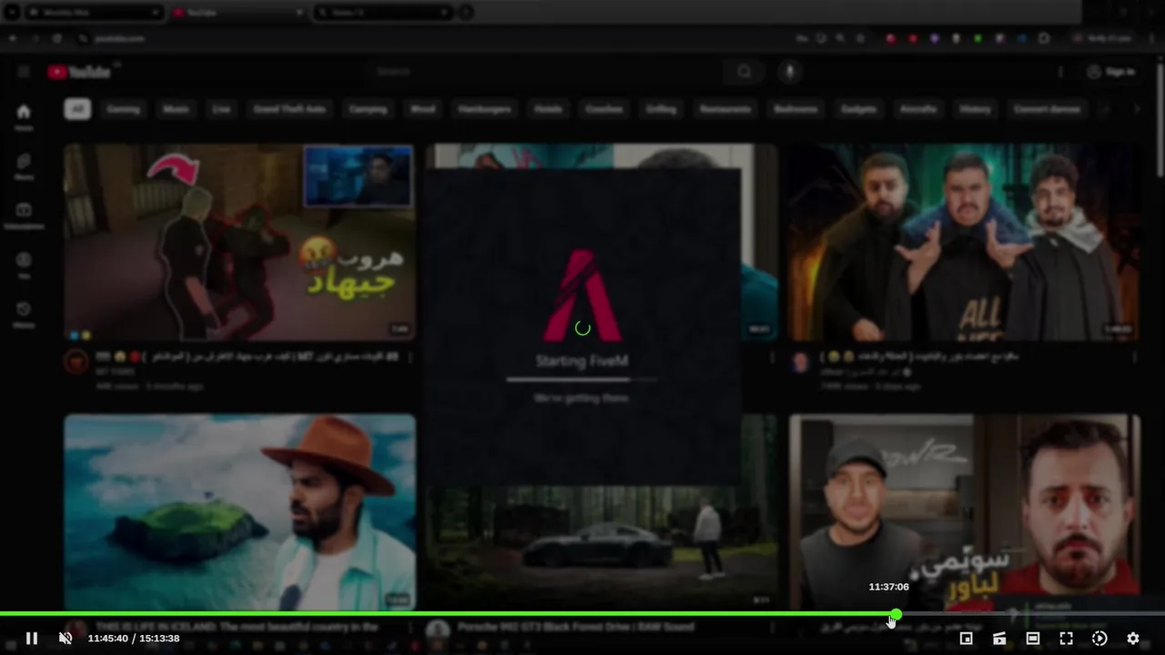Pause the video playback
This screenshot has height=655, width=1165.
[31, 639]
